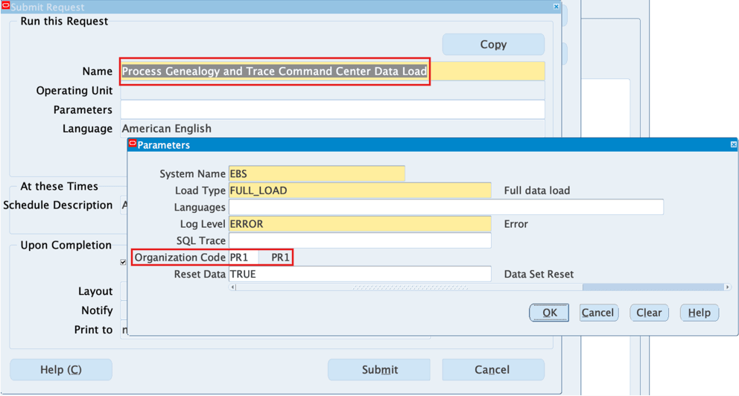Toggle the Upon Completion checkbox
The height and width of the screenshot is (396, 739).
(123, 262)
